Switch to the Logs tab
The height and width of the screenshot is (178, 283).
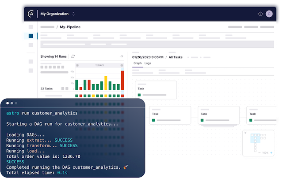coord(148,63)
